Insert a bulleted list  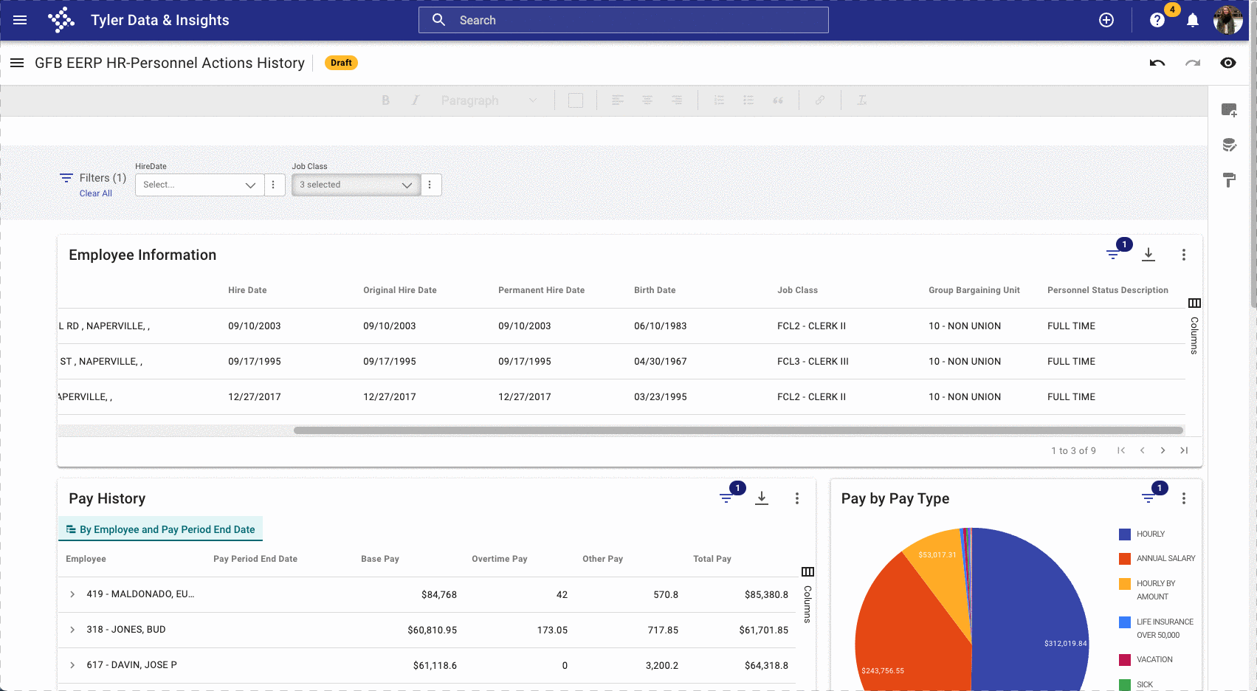coord(748,100)
